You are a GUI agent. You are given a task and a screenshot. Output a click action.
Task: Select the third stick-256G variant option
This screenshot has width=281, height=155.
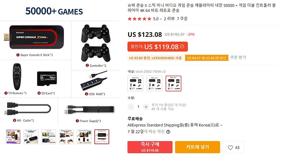(x=173, y=83)
